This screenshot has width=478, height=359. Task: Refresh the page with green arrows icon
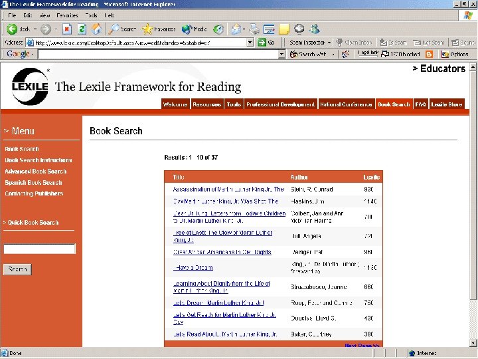click(x=82, y=29)
